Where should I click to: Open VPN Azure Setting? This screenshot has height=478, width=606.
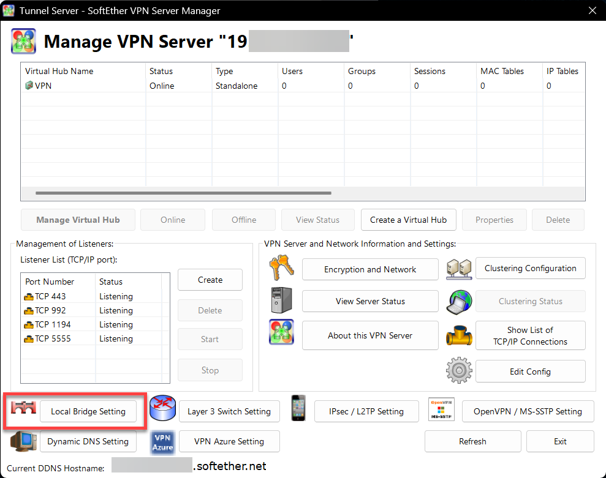(229, 441)
